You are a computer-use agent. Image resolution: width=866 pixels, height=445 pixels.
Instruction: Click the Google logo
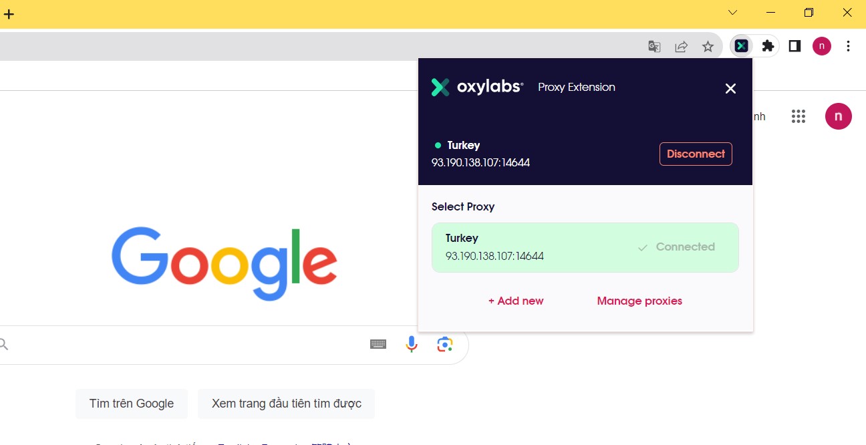tap(225, 264)
